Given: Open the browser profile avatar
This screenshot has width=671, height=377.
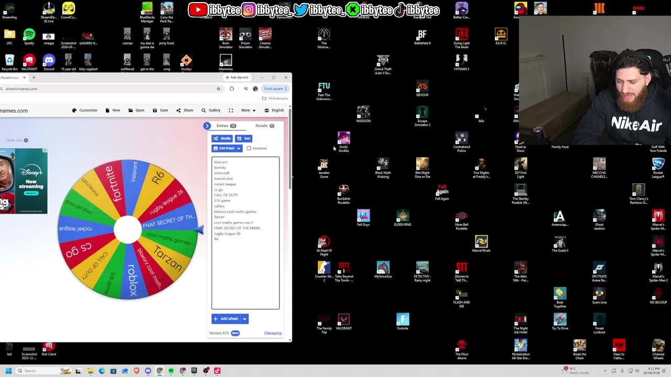Looking at the screenshot, I should 255,88.
